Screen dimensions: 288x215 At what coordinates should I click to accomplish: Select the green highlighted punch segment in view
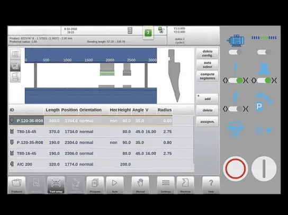point(107,74)
